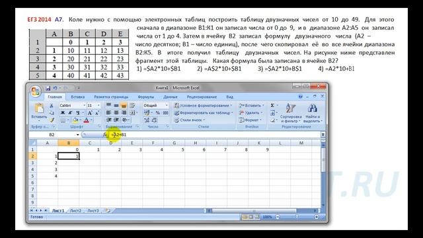Click the fx insert function icon
Screen dimensions: 423x238
[x=104, y=134]
